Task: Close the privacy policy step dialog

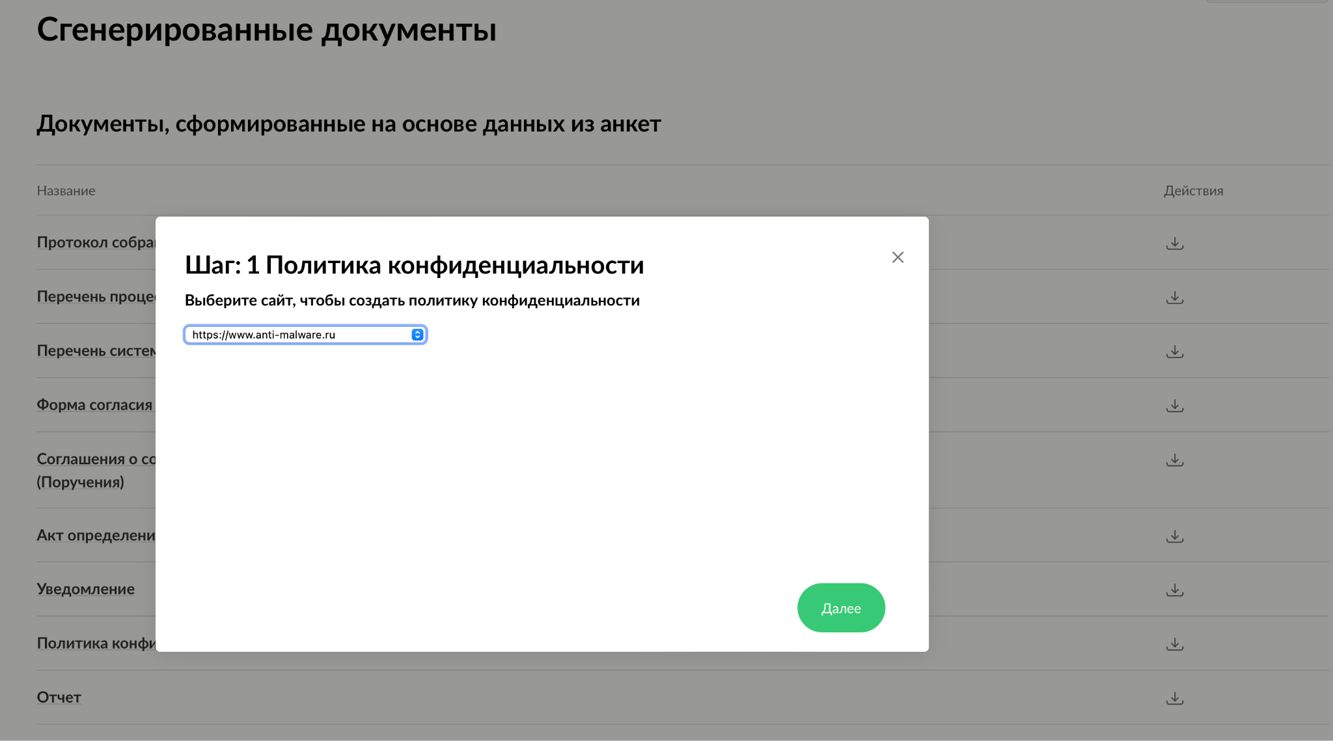Action: [898, 257]
